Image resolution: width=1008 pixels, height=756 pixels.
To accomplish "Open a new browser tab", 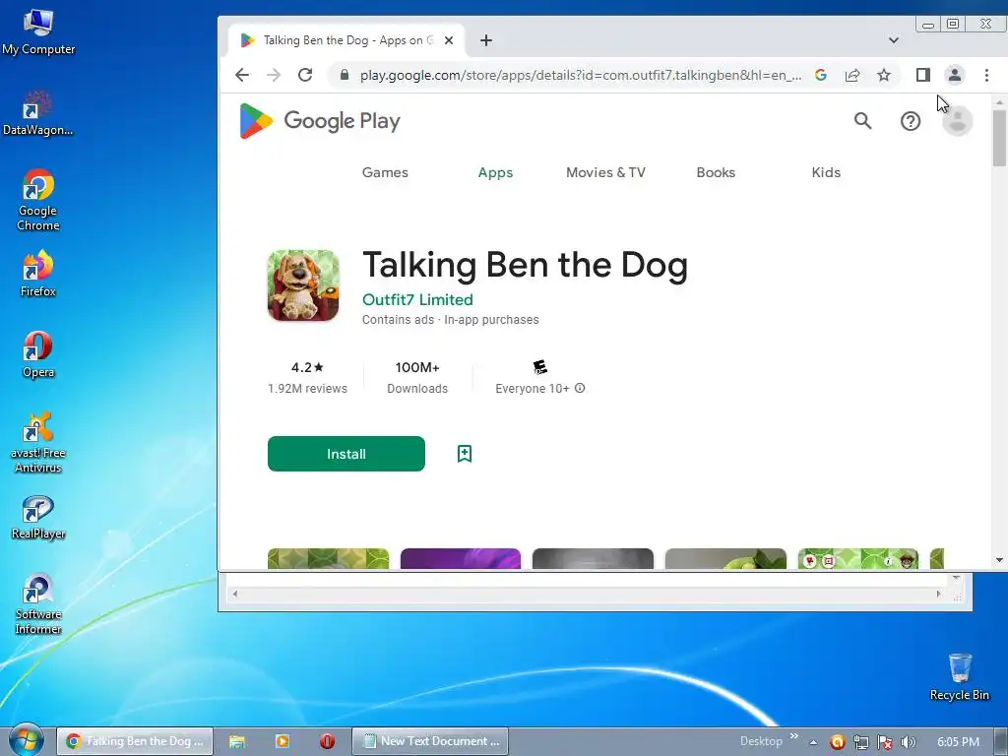I will click(x=486, y=40).
